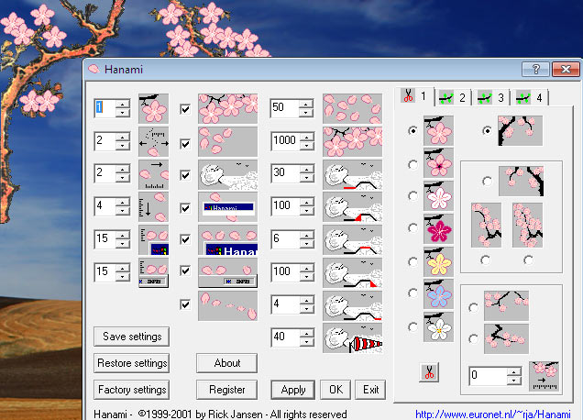Click the wind end icon beside value 4

click(353, 305)
